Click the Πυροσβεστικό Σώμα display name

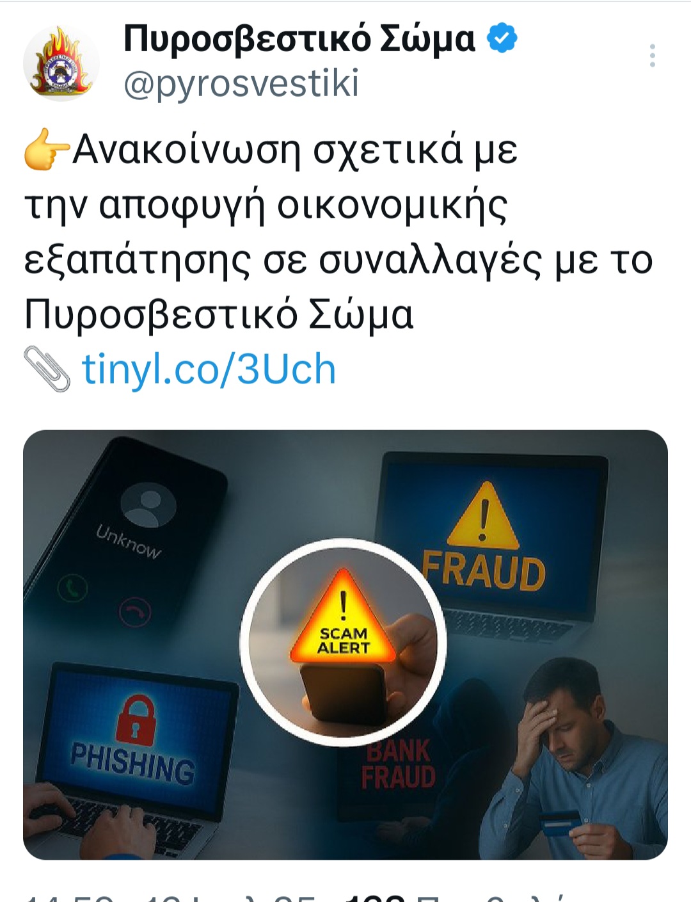pyautogui.click(x=299, y=38)
